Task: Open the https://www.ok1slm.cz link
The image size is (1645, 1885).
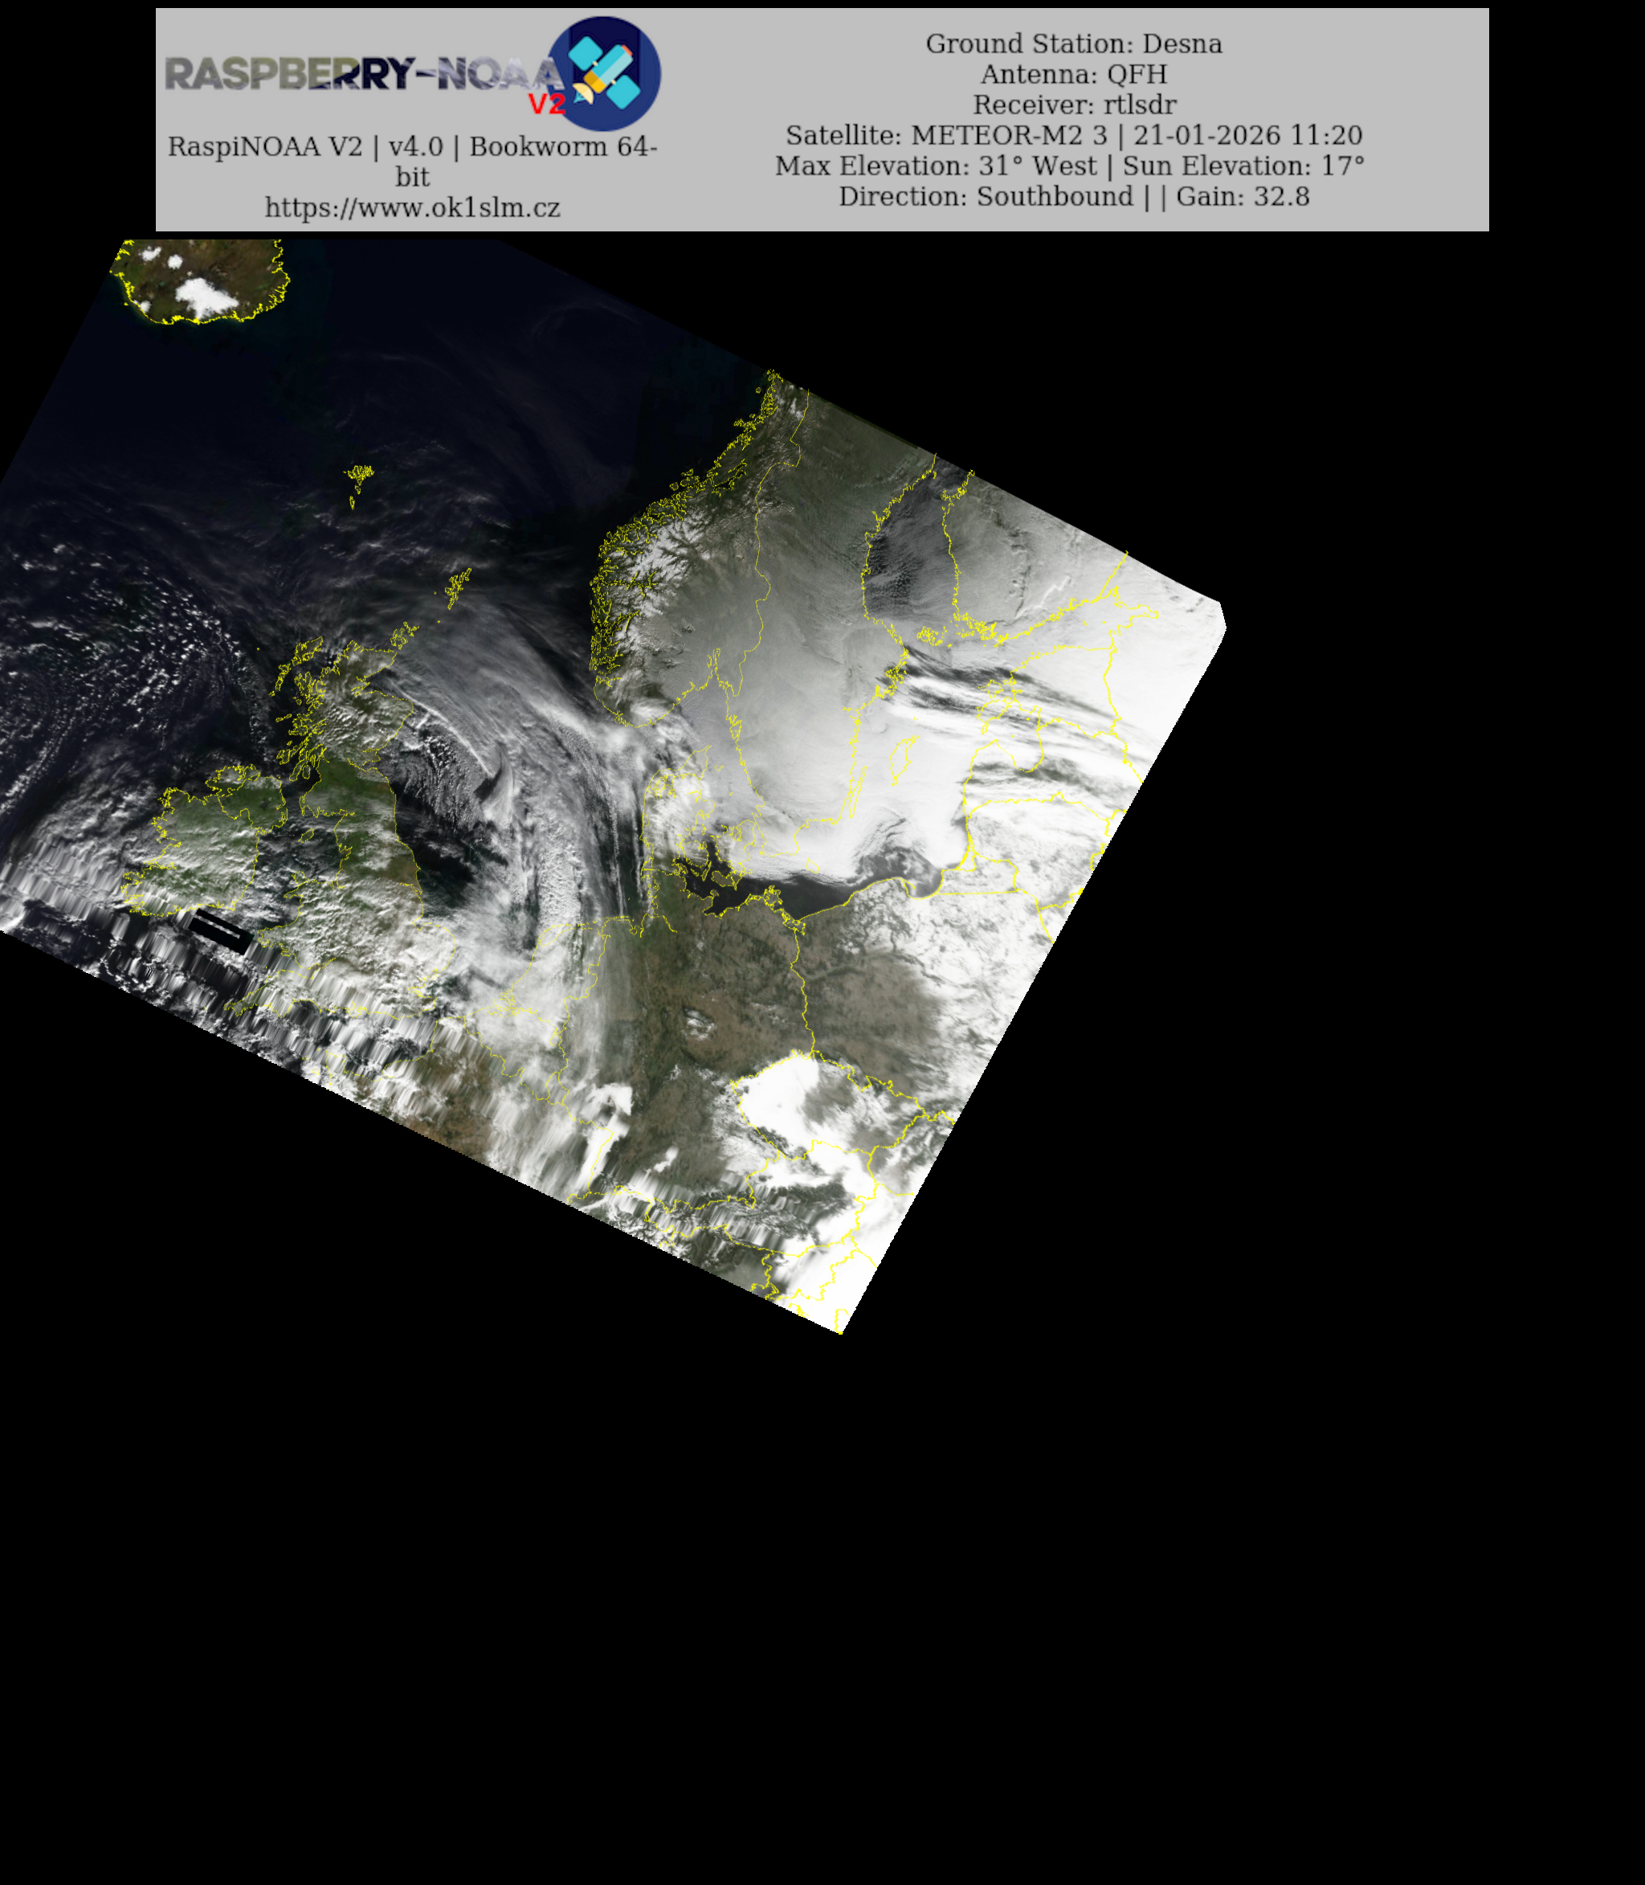Action: (x=412, y=207)
